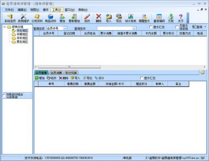Switch to the 积分兑换 tab
The width and height of the screenshot is (209, 161).
click(71, 73)
